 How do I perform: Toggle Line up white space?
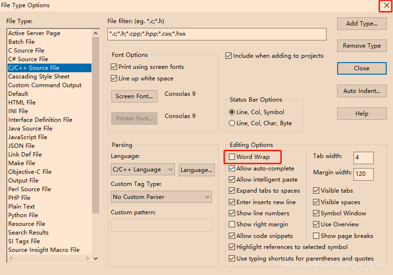(x=114, y=79)
